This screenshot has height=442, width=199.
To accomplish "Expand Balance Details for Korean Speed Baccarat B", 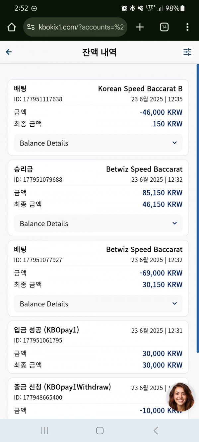I will click(98, 143).
